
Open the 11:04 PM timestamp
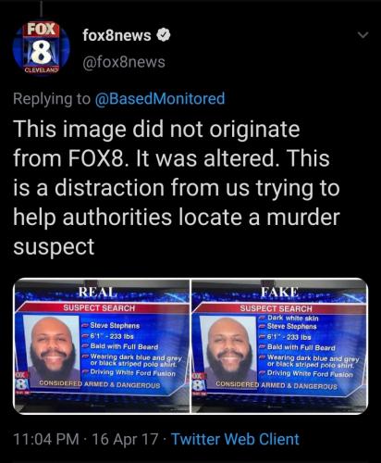(46, 439)
